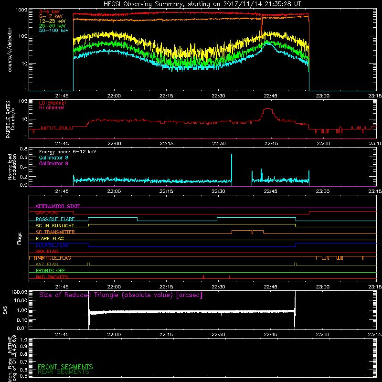Click the BAD_PACKETS flag label
Viewport: 382px width, 382px height.
[x=52, y=277]
